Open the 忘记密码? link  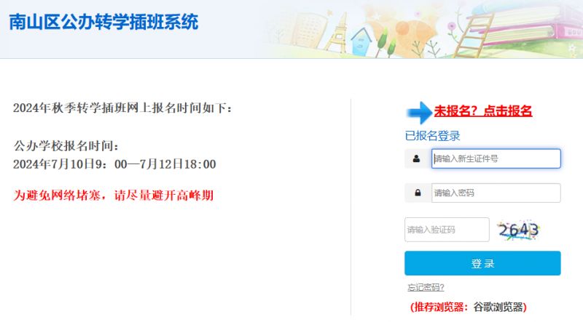[x=426, y=287]
